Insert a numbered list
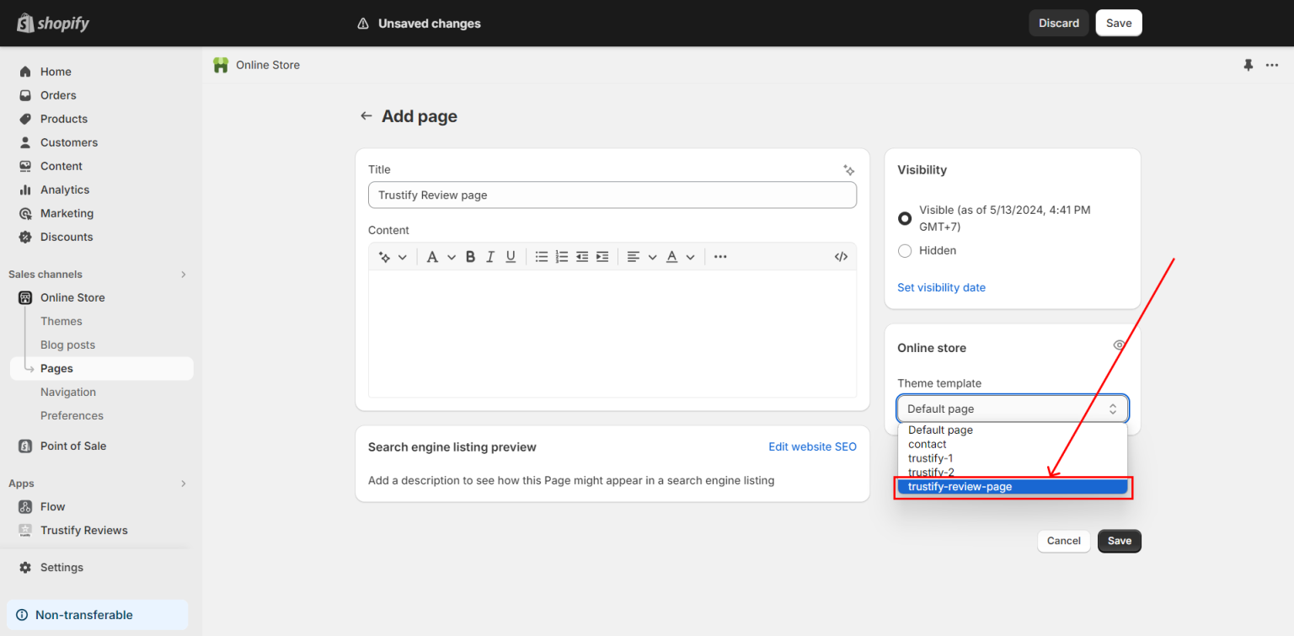 pos(562,256)
